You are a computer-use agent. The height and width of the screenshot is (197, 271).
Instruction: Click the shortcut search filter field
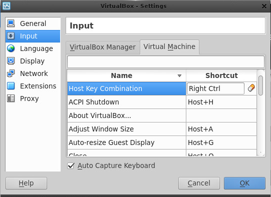tap(166, 61)
